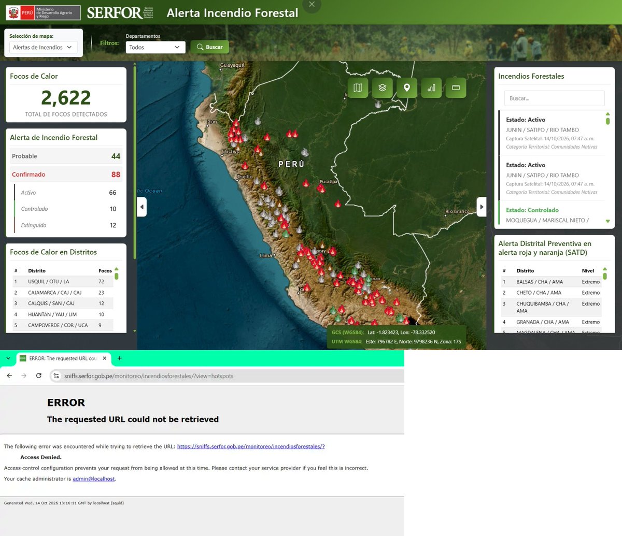
Task: Select the CAMPOVERDE / COR / UCA row
Action: 63,325
